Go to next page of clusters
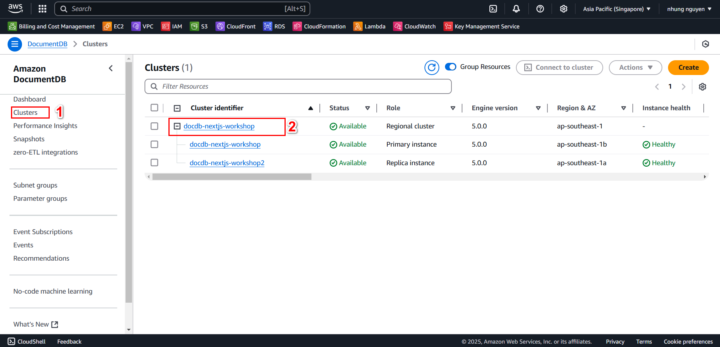Viewport: 720px width, 347px height. [684, 87]
